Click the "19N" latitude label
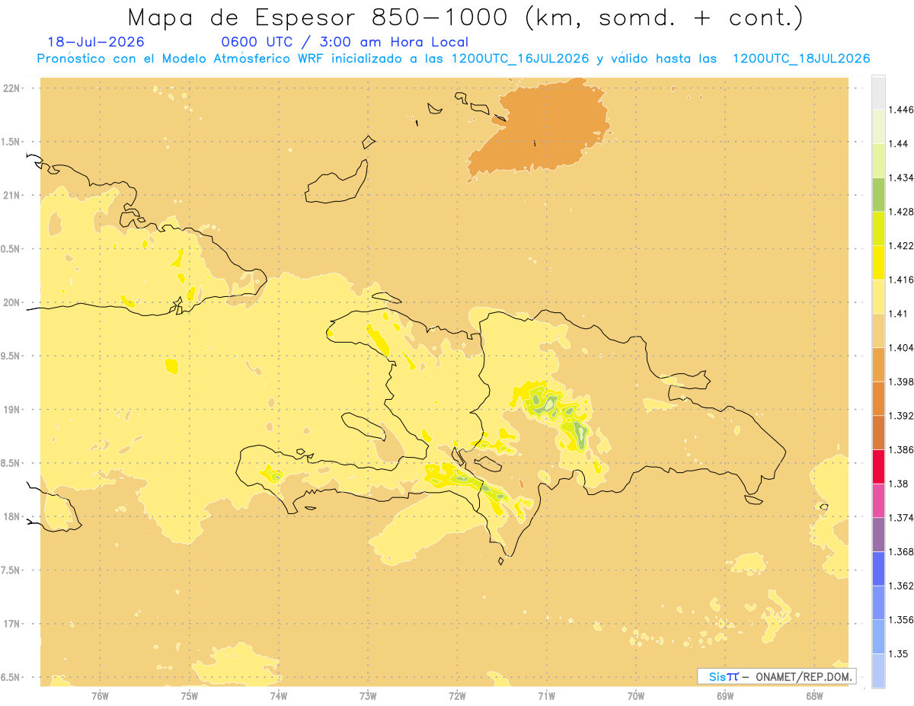 (x=11, y=410)
